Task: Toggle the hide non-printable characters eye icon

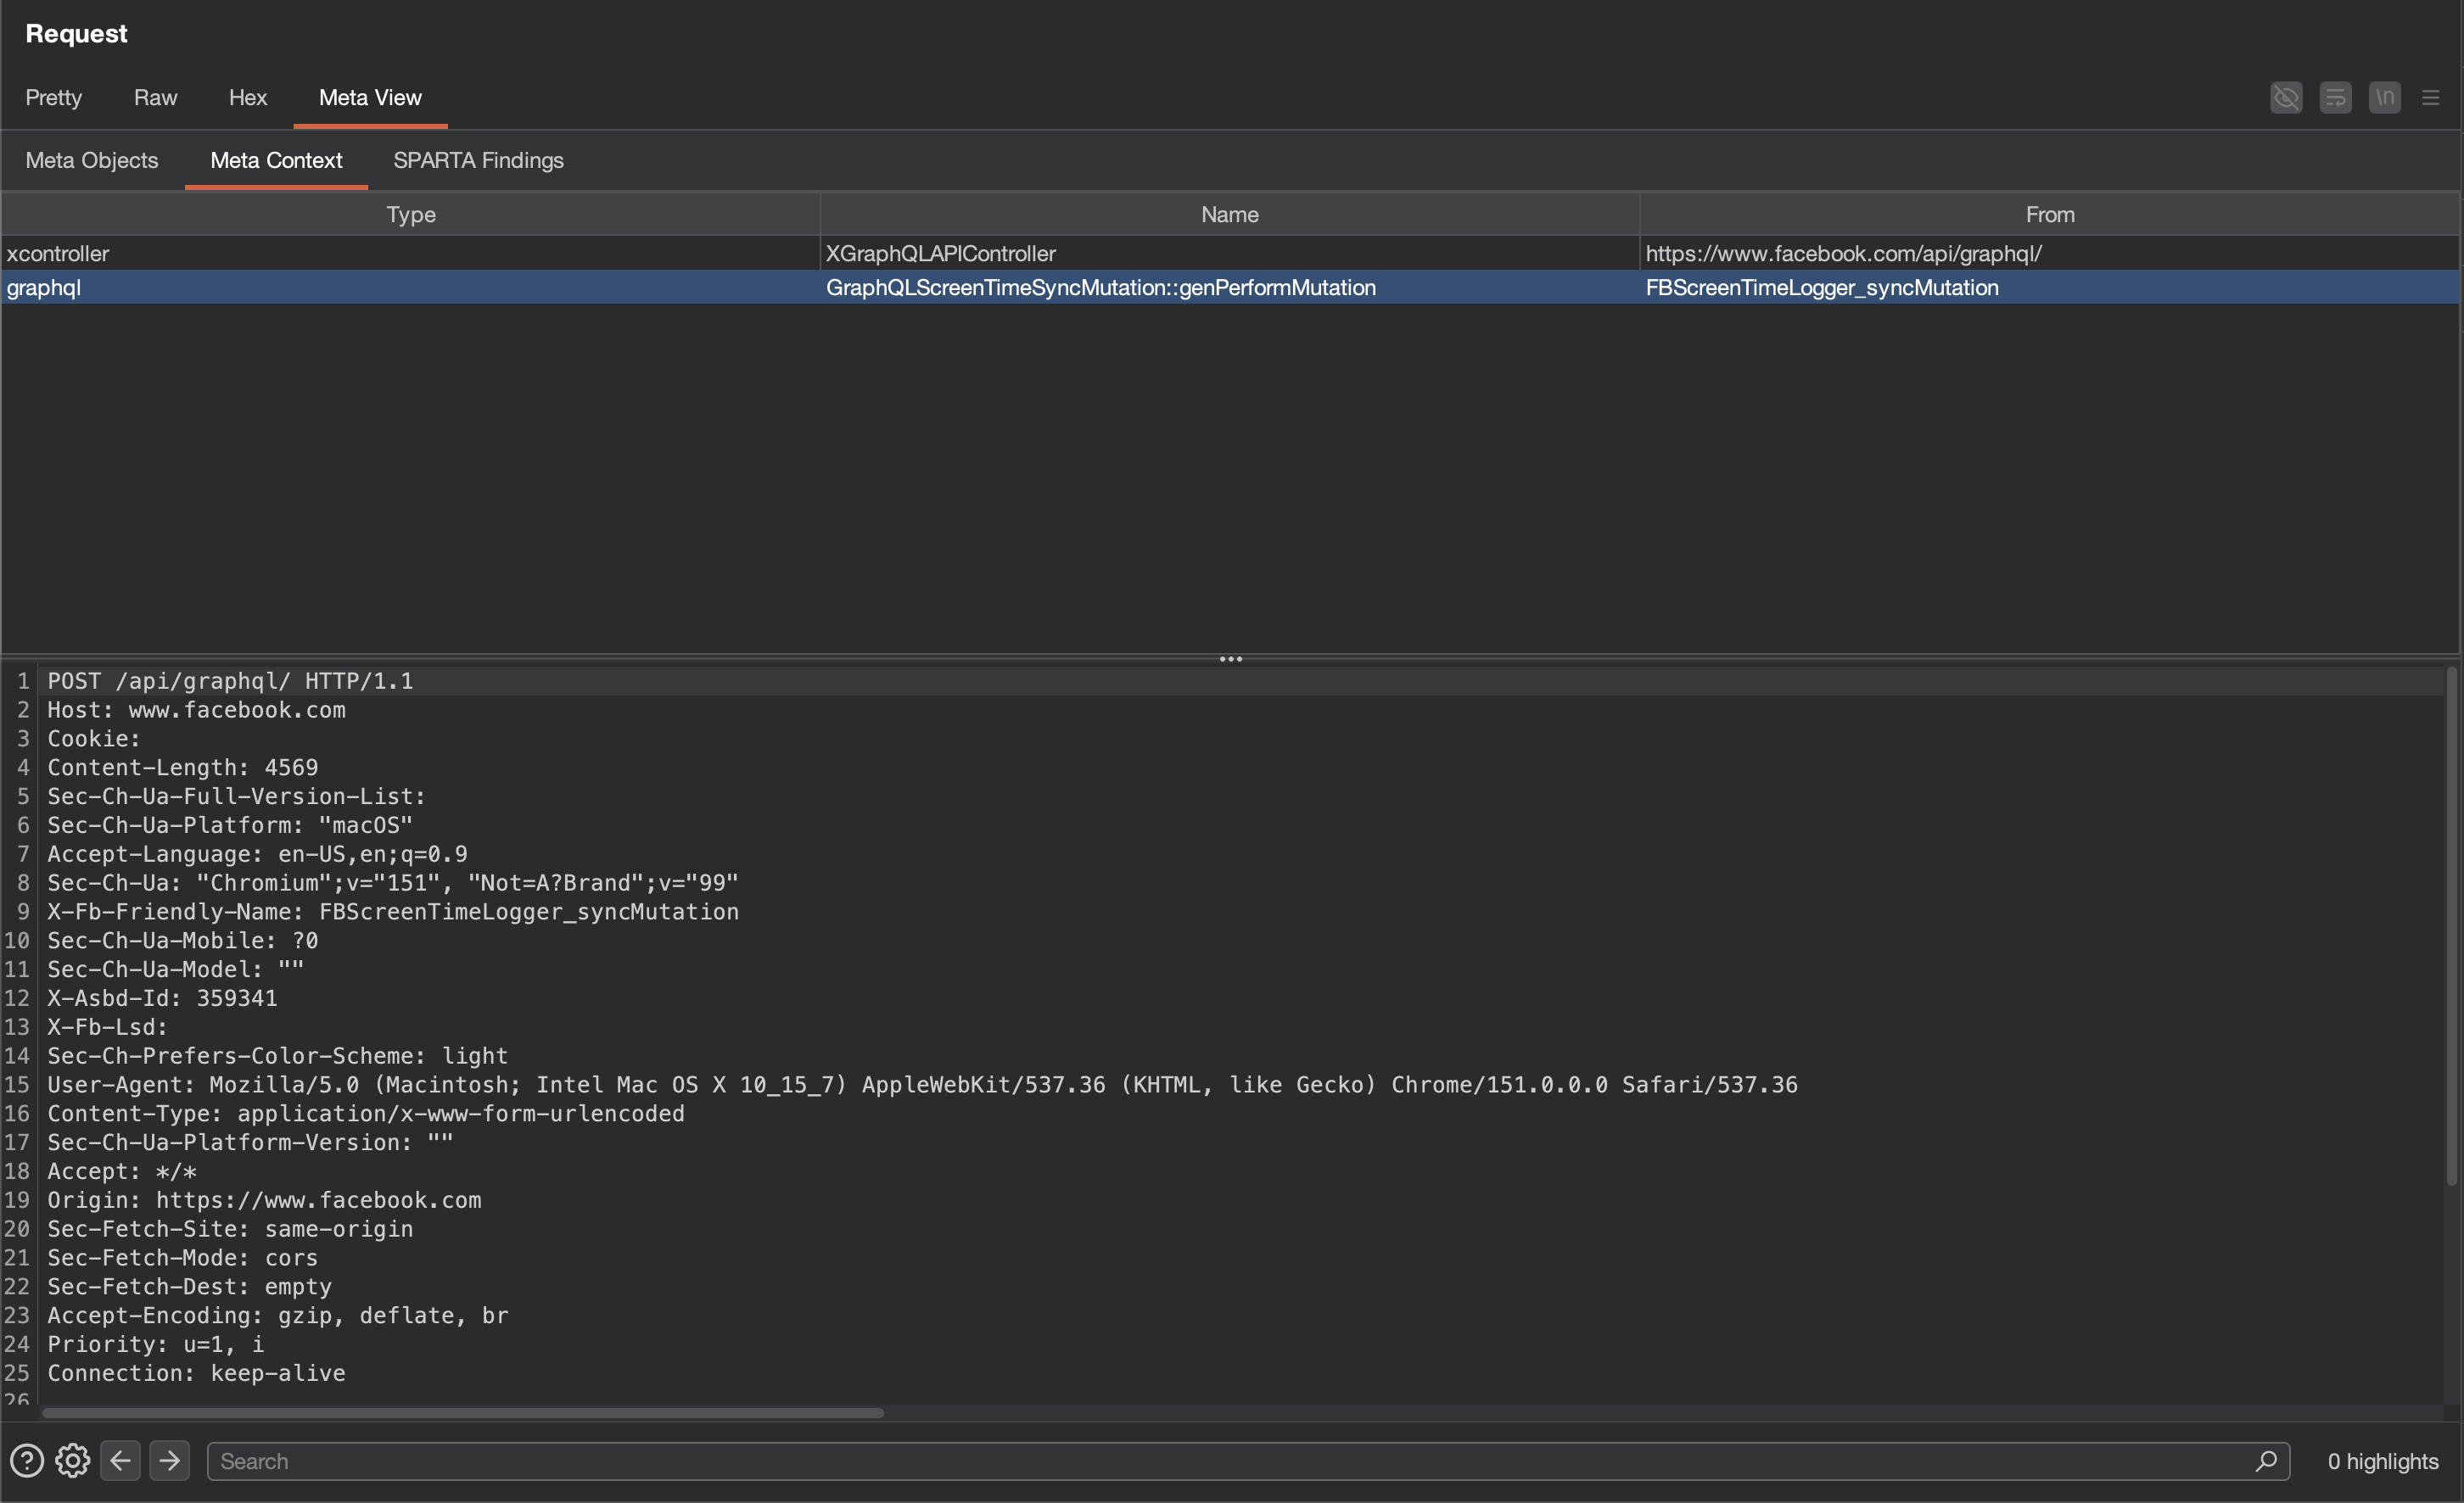Action: pyautogui.click(x=2286, y=97)
